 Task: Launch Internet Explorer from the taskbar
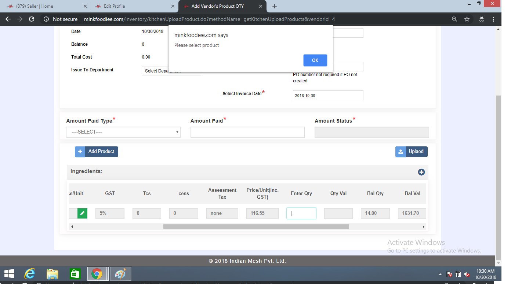point(30,274)
